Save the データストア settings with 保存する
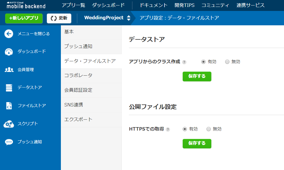Viewport: 284px width, 170px height. tap(197, 77)
